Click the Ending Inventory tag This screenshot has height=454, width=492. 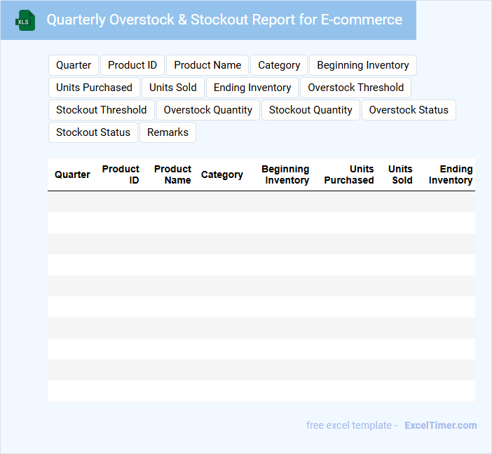tap(252, 88)
